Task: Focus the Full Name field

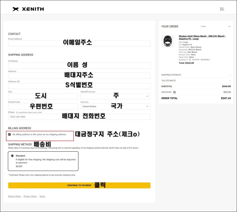Action: 79,66
